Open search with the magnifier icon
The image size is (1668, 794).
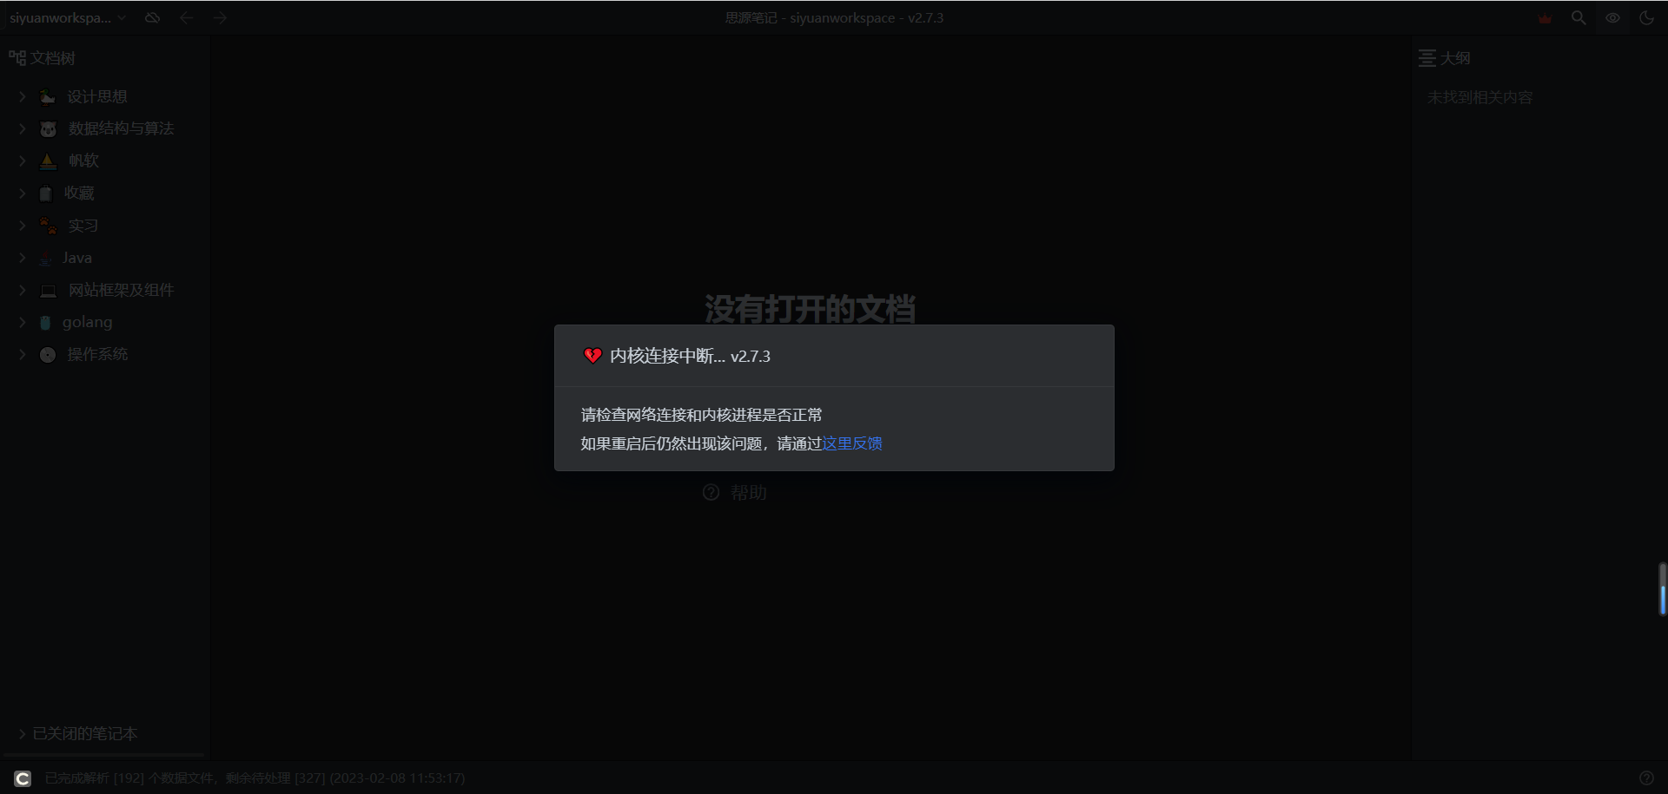pos(1579,17)
